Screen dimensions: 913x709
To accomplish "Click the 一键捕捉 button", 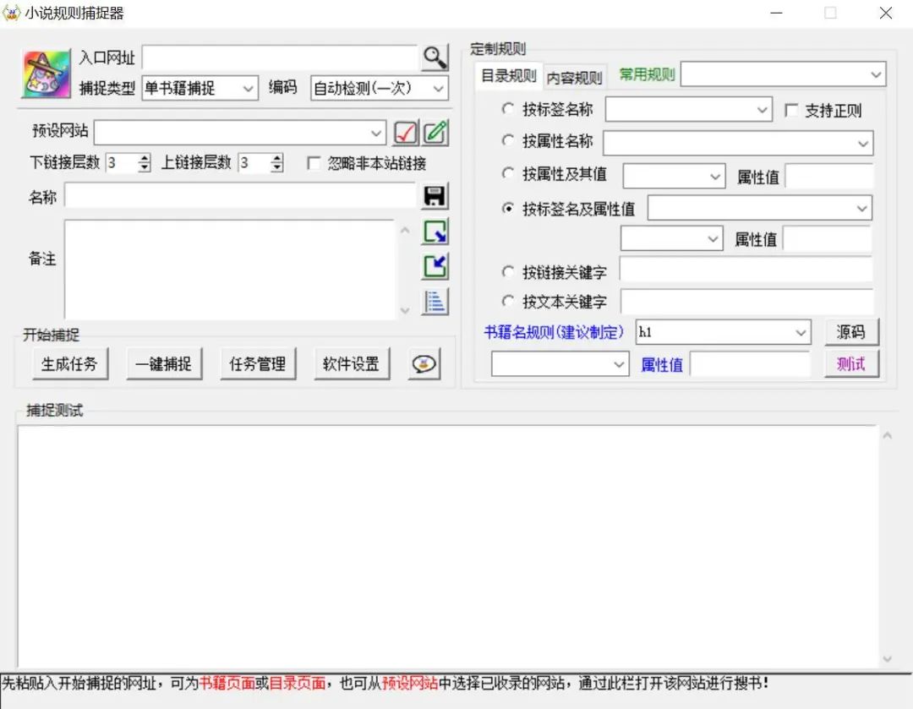I will 164,364.
